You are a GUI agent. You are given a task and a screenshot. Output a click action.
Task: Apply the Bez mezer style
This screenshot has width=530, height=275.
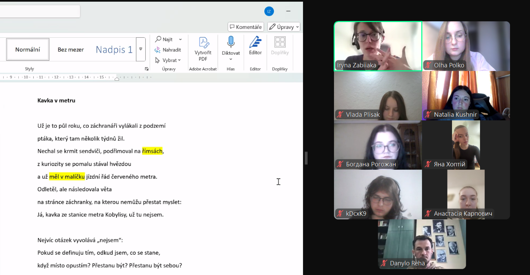[x=71, y=49]
